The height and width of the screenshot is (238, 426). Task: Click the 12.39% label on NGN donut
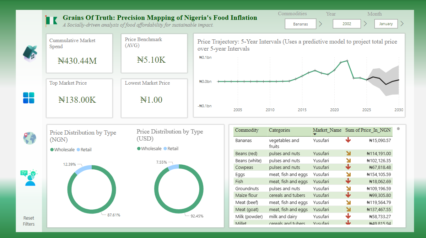[69, 164]
